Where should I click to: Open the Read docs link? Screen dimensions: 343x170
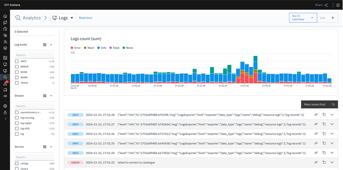pos(85,18)
